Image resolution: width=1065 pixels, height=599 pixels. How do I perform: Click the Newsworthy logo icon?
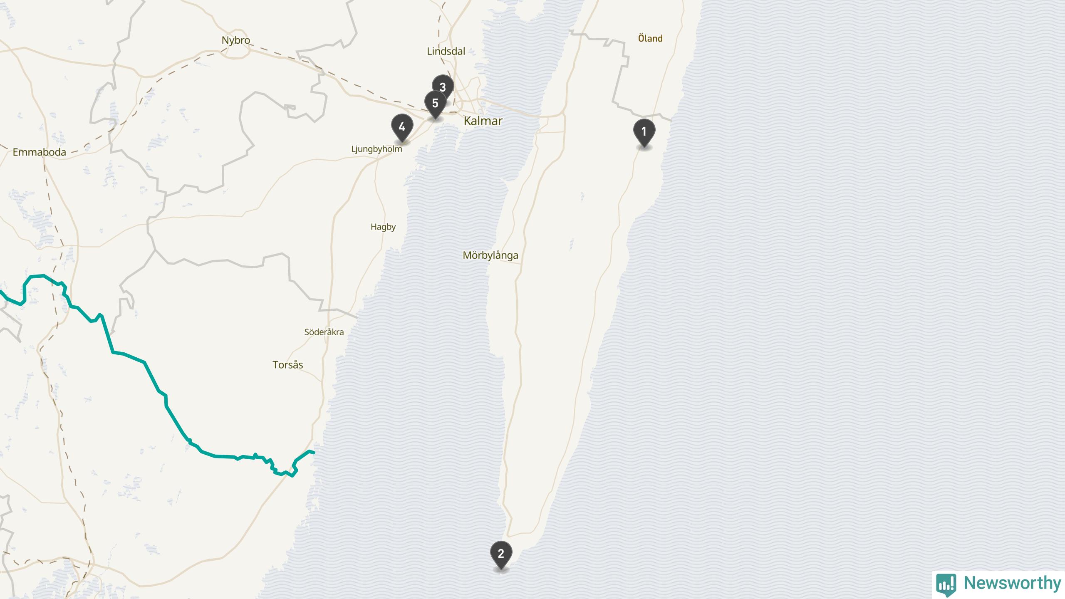pyautogui.click(x=946, y=584)
